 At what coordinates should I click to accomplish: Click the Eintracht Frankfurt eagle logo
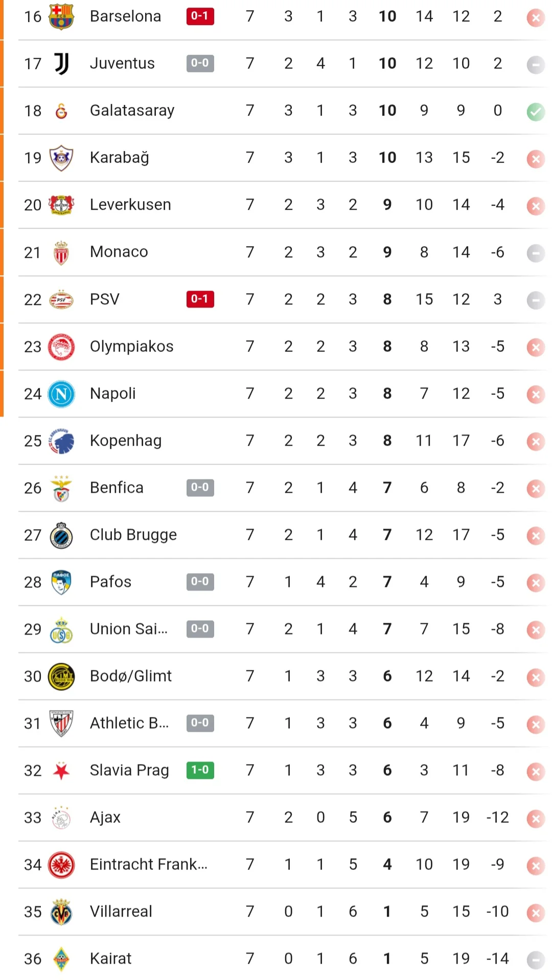pos(61,865)
